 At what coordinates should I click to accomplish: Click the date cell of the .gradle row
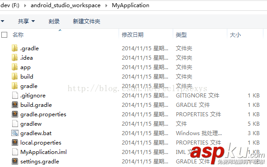point(145,48)
